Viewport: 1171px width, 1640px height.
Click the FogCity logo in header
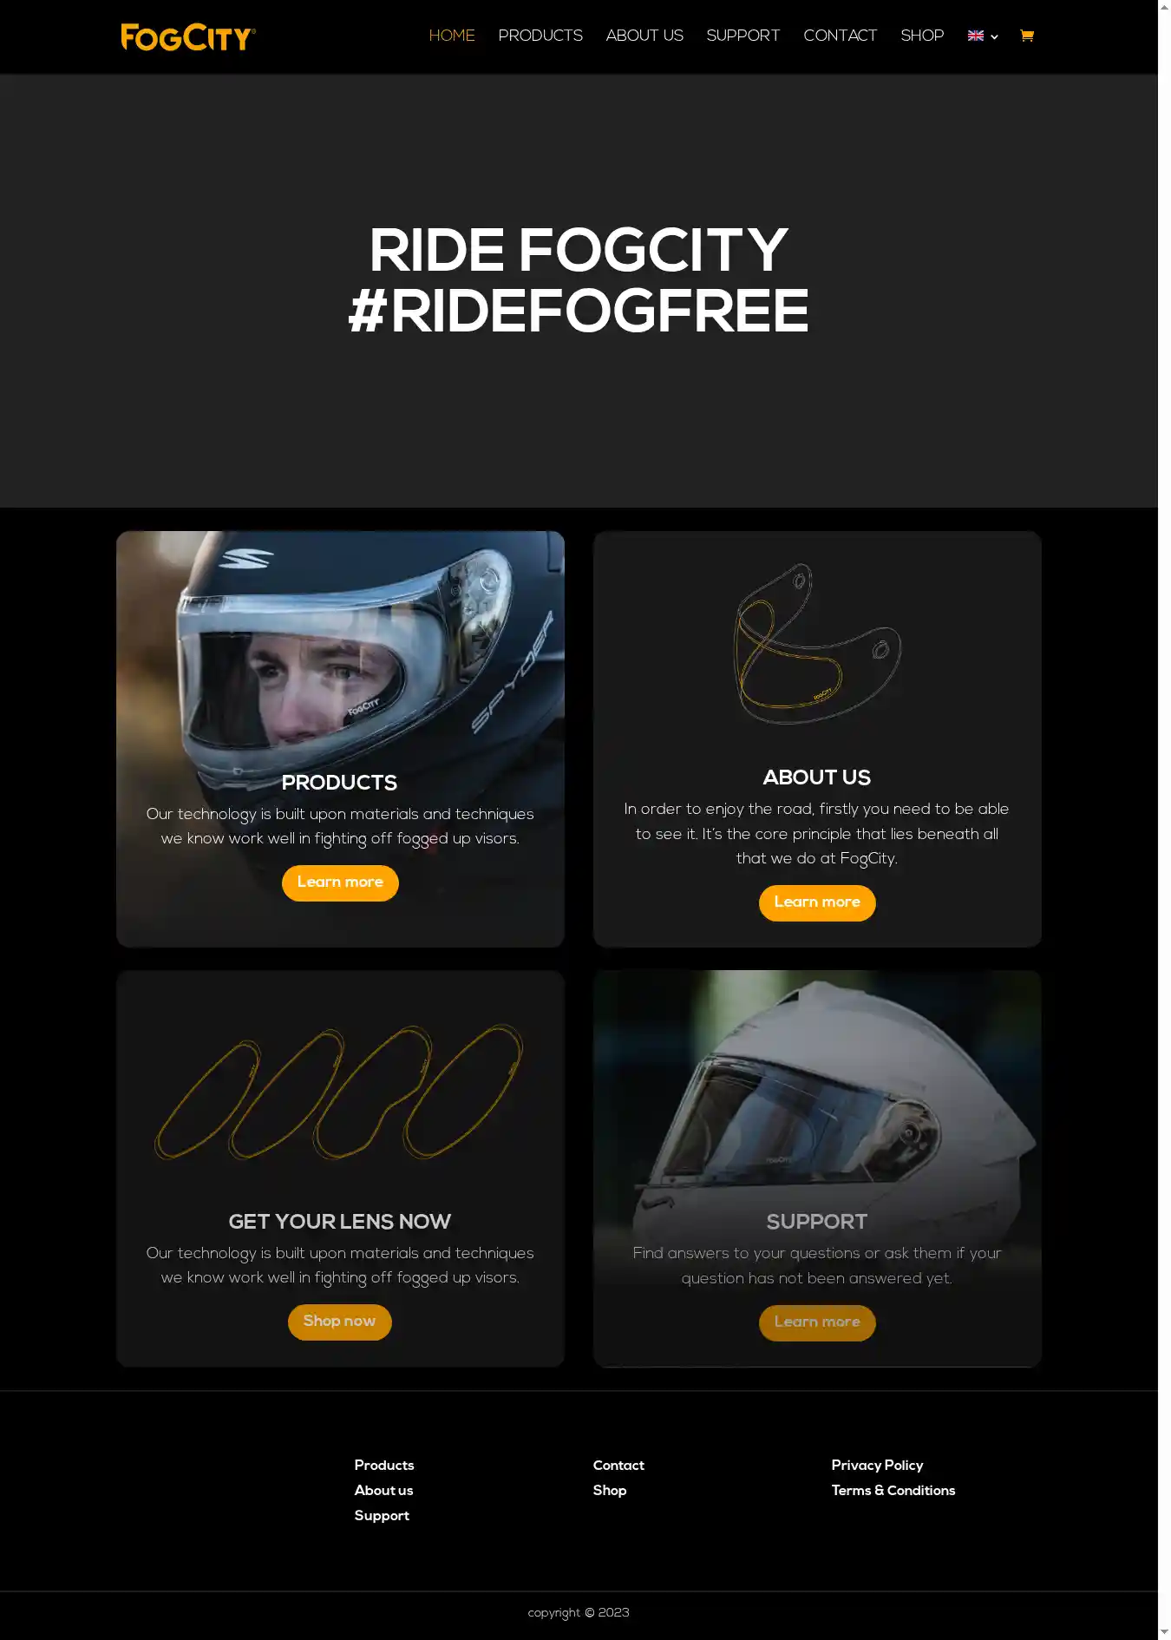[188, 36]
